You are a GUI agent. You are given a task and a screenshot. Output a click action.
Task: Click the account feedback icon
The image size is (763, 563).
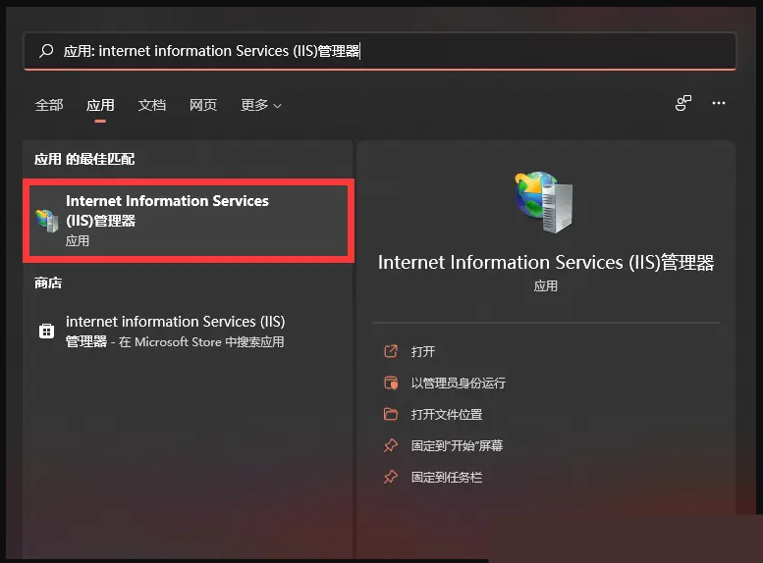pyautogui.click(x=683, y=103)
